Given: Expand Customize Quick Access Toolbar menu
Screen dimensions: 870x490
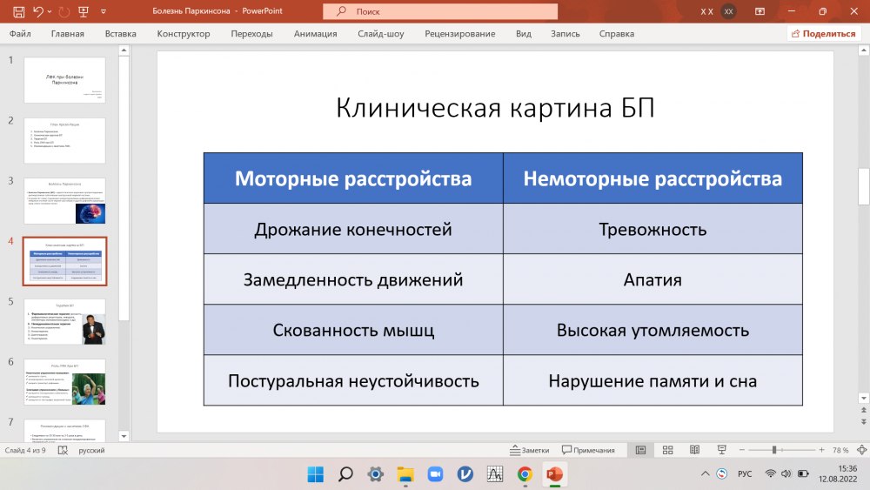Looking at the screenshot, I should pyautogui.click(x=104, y=11).
